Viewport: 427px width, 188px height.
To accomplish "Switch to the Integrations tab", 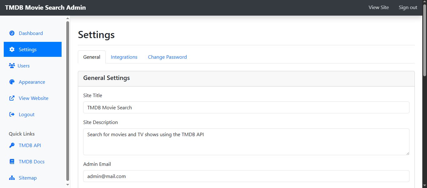I will [x=124, y=57].
